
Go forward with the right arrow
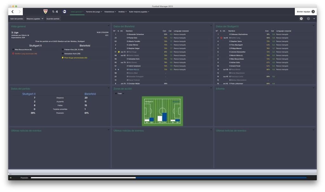pos(19,12)
